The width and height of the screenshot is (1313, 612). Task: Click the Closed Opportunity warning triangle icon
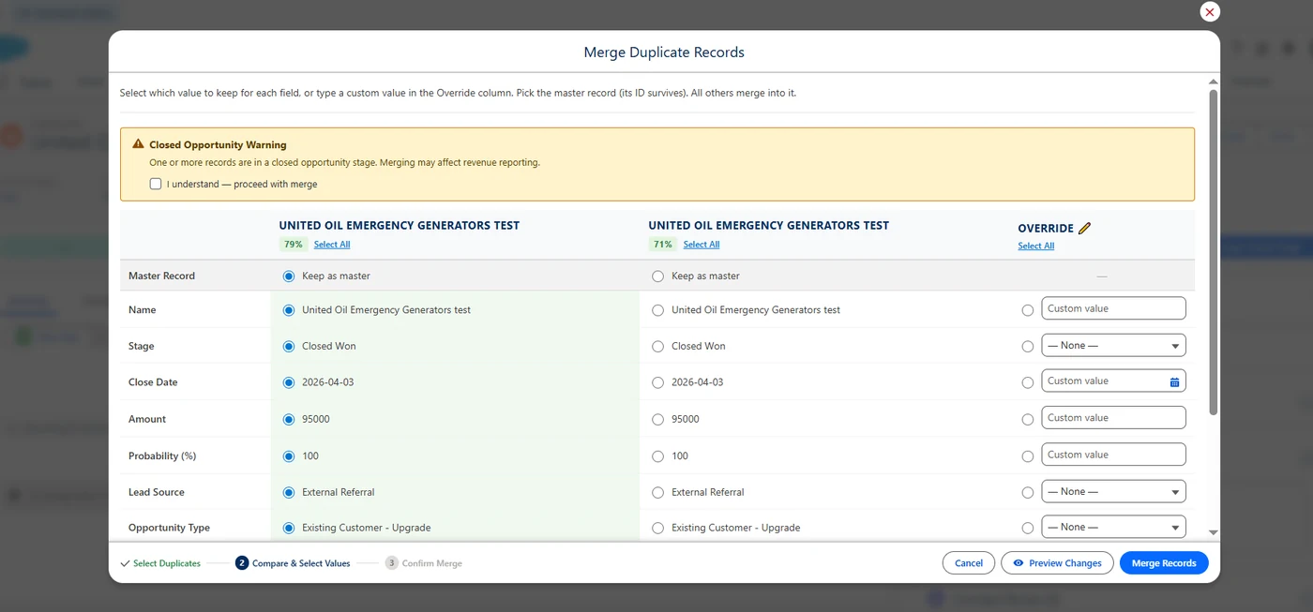click(138, 144)
